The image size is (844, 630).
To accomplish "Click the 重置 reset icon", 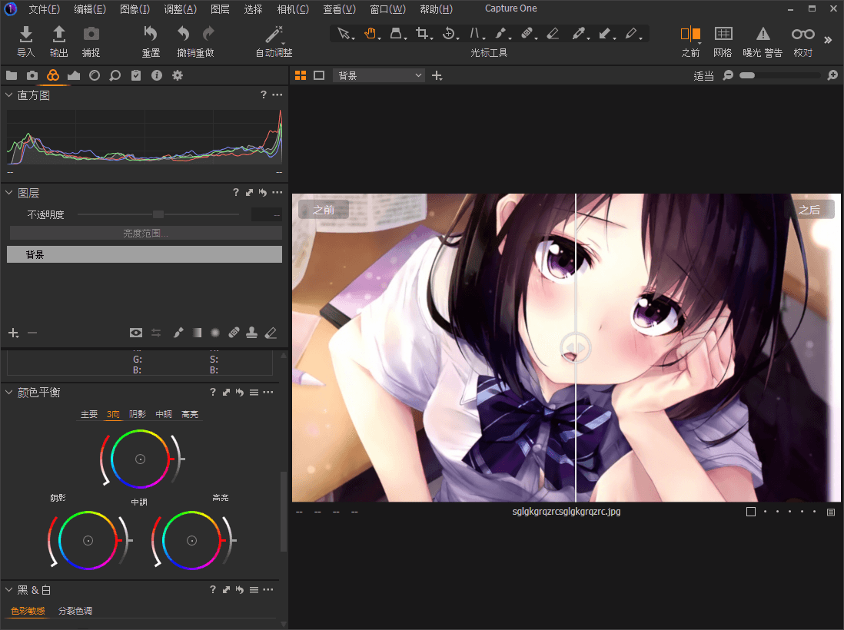I will coord(151,34).
